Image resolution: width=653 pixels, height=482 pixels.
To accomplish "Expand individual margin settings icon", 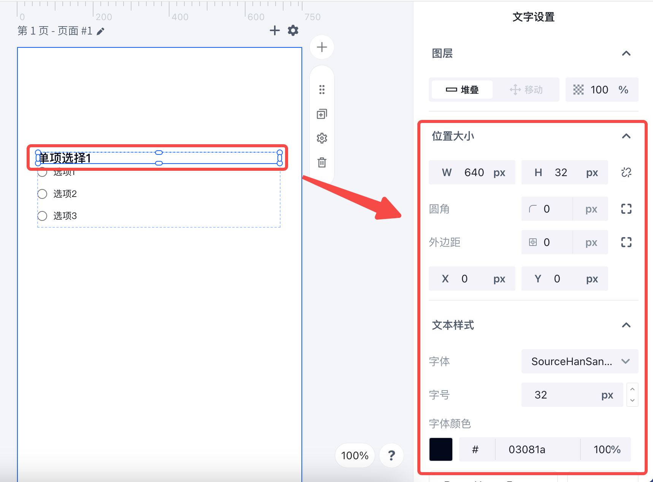I will tap(626, 242).
